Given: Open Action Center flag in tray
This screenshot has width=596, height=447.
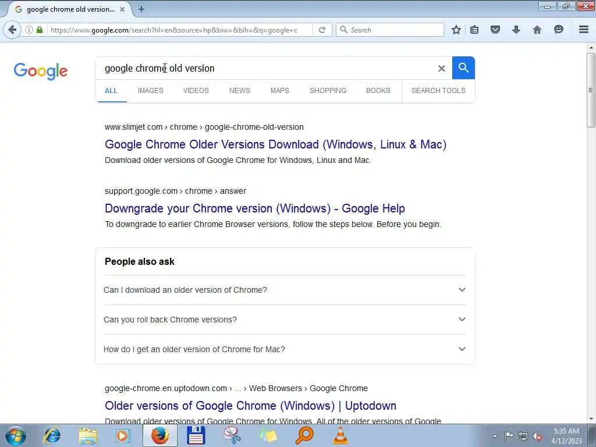Looking at the screenshot, I should (x=509, y=436).
